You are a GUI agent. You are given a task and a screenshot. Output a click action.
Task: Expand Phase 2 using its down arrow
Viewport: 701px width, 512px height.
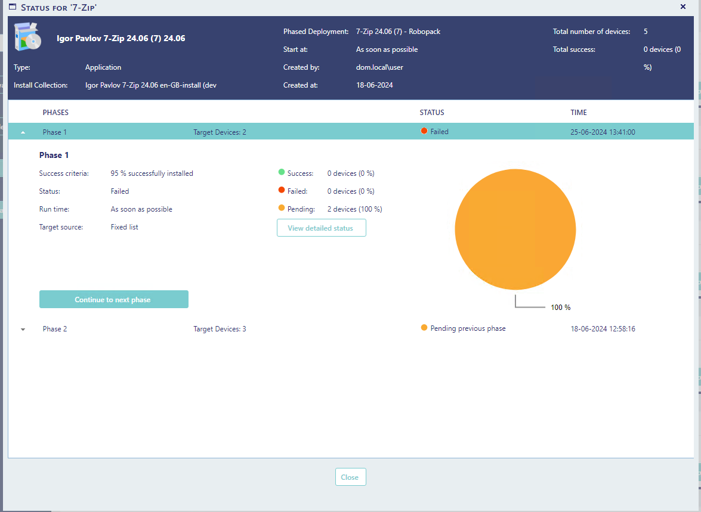[23, 329]
